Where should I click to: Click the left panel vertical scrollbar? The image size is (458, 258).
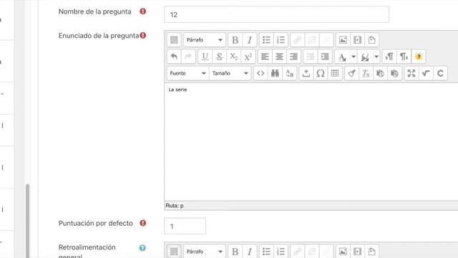(28, 221)
